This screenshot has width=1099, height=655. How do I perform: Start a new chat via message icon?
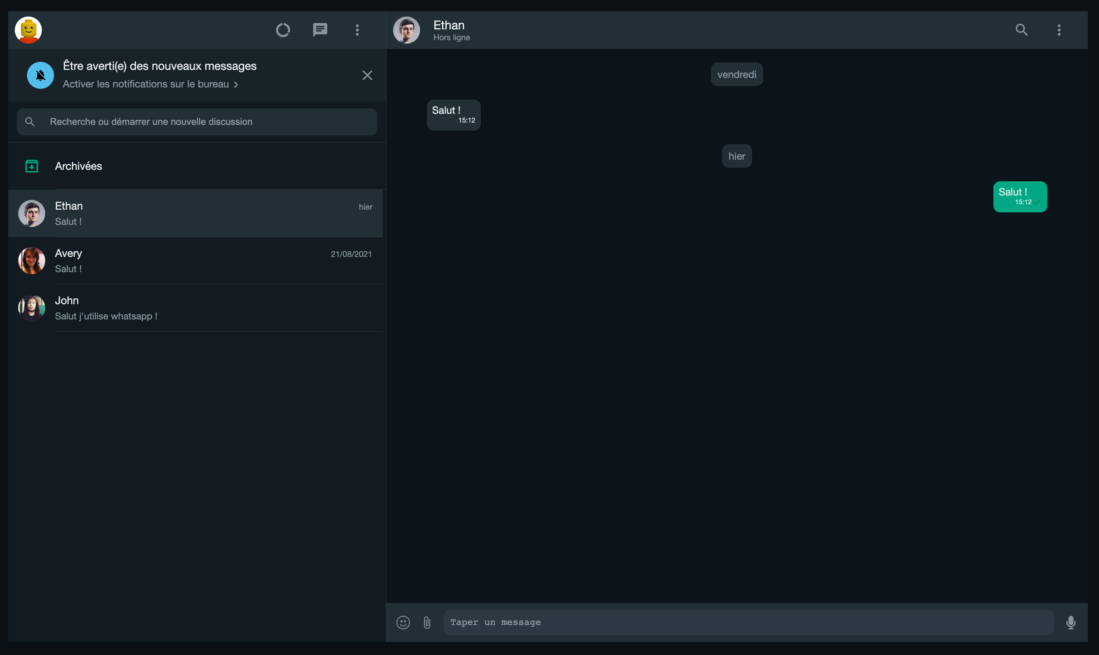pos(320,30)
